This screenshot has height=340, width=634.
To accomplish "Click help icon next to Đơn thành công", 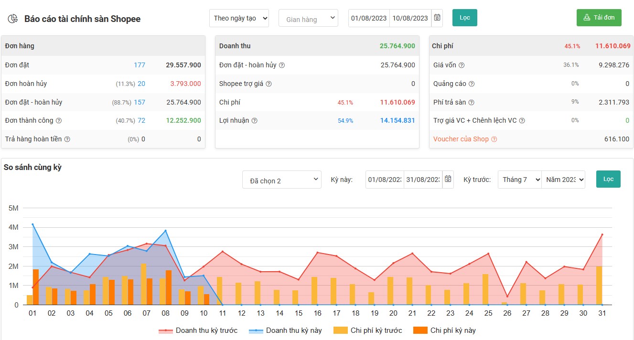I will (59, 121).
